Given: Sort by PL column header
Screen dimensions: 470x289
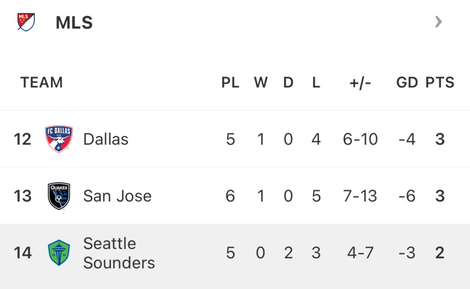Looking at the screenshot, I should click(230, 83).
